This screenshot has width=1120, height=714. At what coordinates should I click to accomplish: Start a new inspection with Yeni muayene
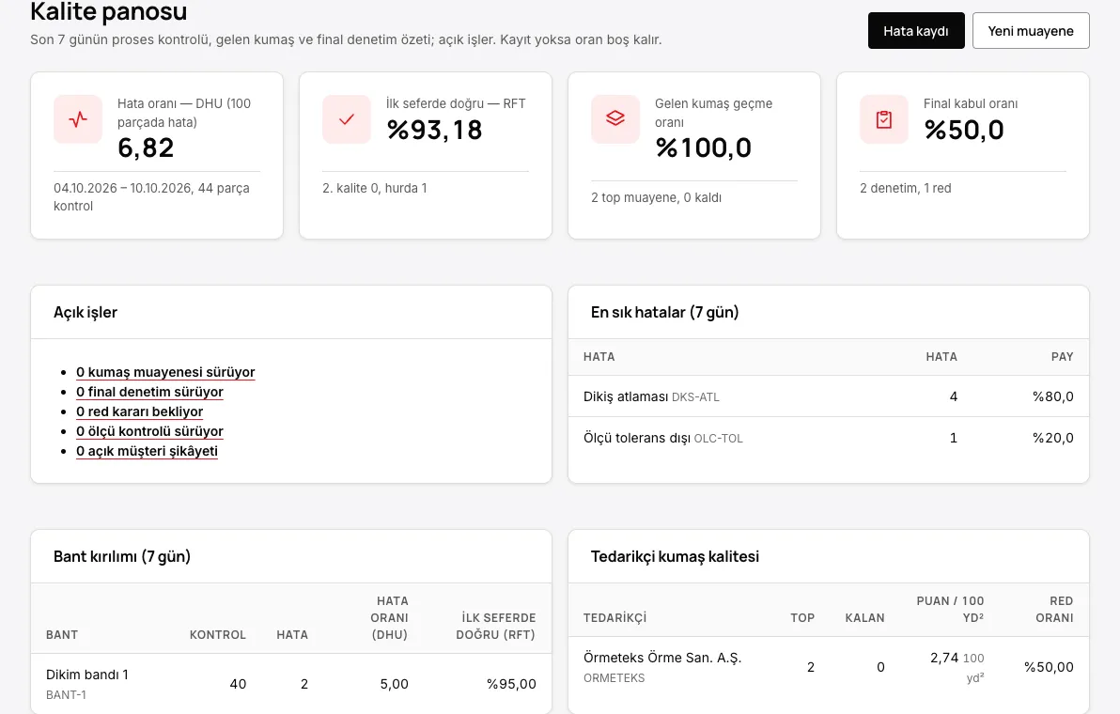pos(1031,31)
